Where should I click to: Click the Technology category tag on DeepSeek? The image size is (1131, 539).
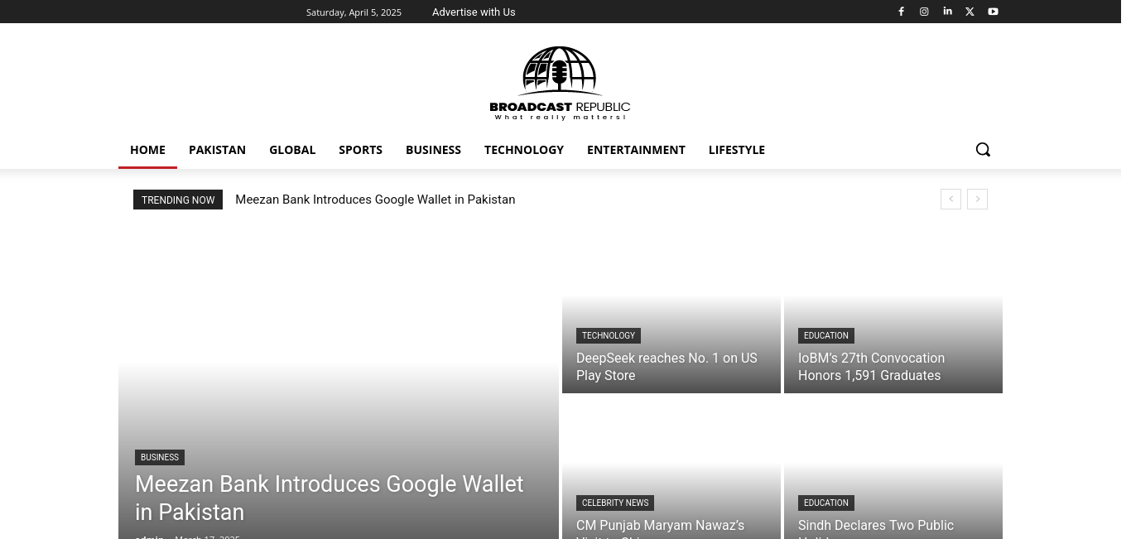pos(609,335)
